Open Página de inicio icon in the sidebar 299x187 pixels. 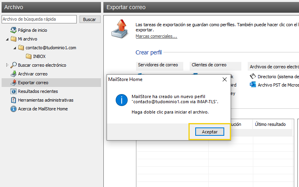[x=14, y=30]
